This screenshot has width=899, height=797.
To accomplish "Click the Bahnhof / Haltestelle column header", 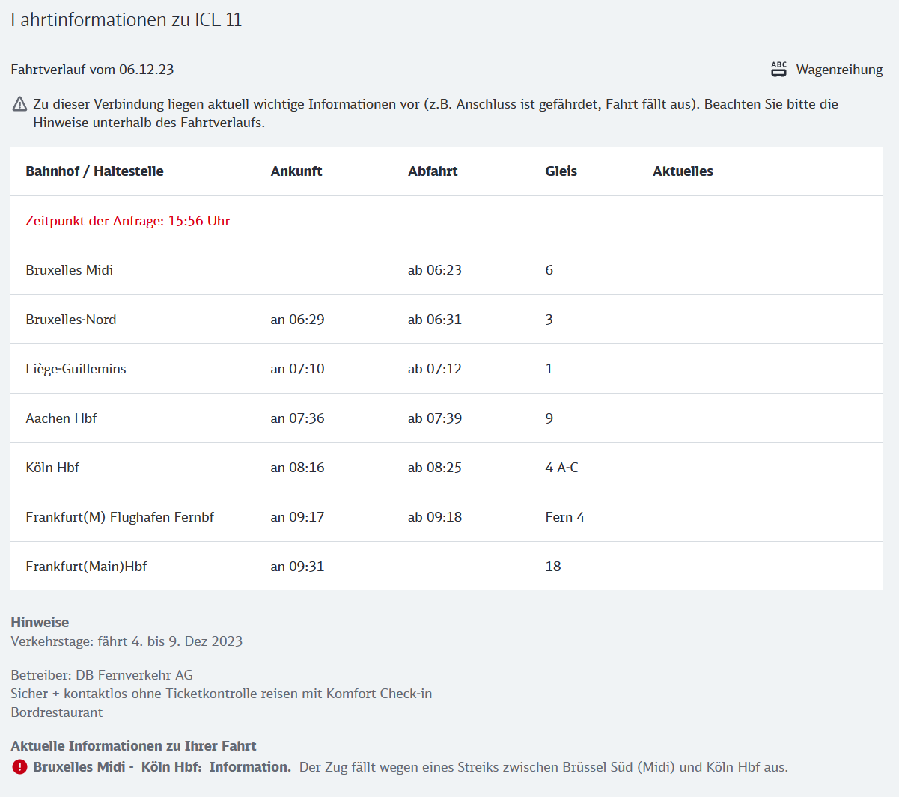I will (94, 171).
